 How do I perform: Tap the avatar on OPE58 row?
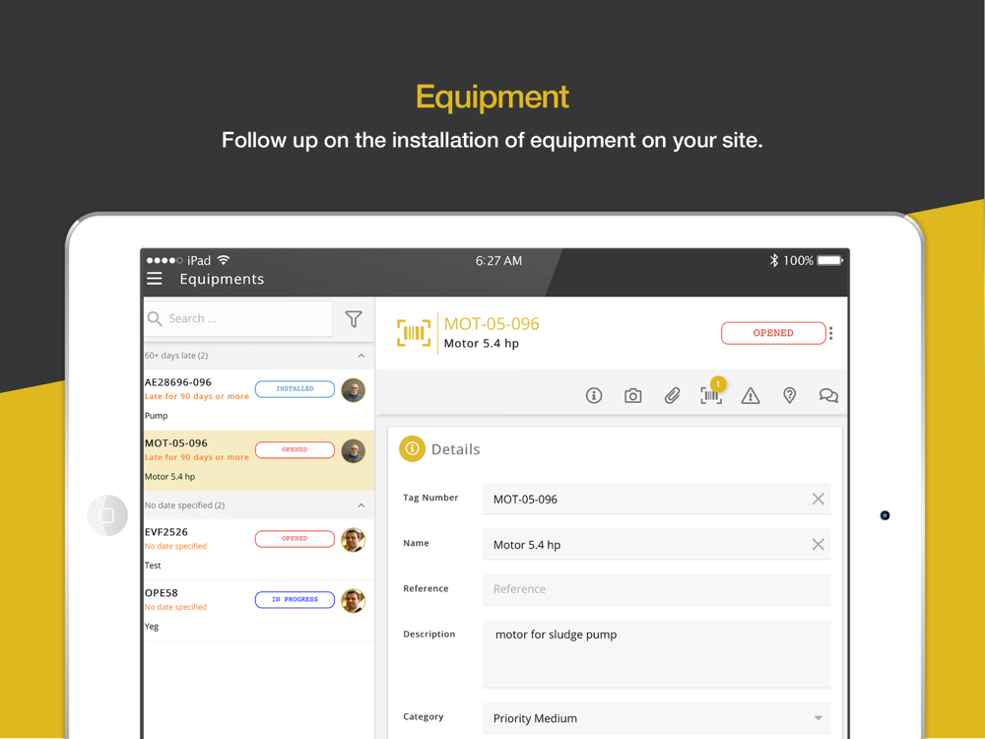pyautogui.click(x=353, y=601)
